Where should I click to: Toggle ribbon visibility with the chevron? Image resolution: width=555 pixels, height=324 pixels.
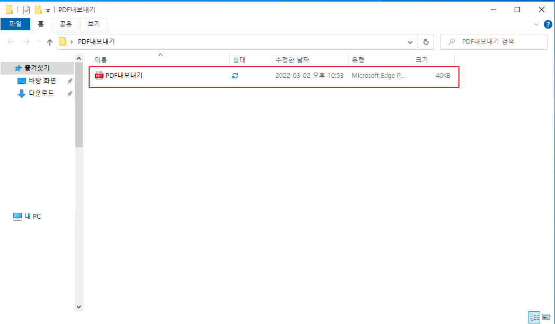536,24
